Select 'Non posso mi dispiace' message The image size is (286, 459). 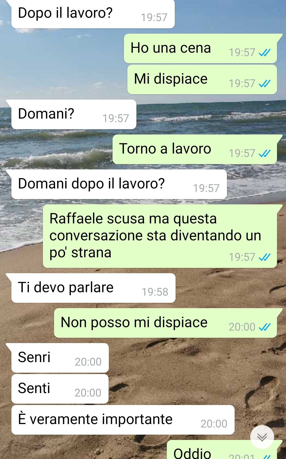click(x=166, y=323)
